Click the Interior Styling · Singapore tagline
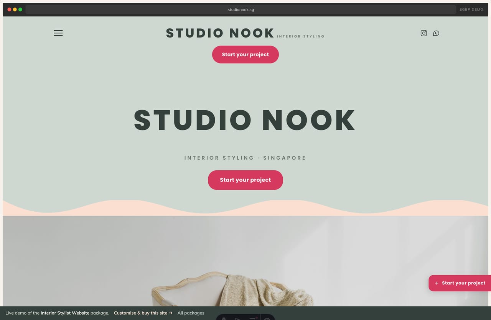 pos(245,158)
